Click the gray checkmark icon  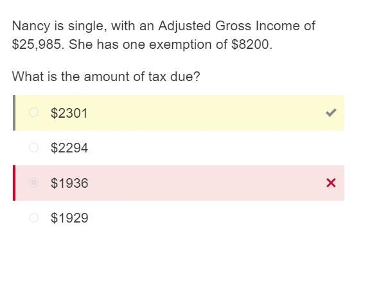coord(331,113)
